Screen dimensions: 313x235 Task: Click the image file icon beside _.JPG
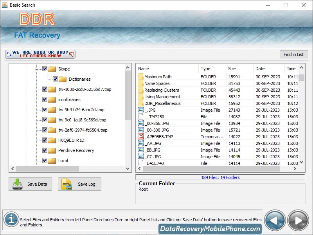(x=141, y=110)
